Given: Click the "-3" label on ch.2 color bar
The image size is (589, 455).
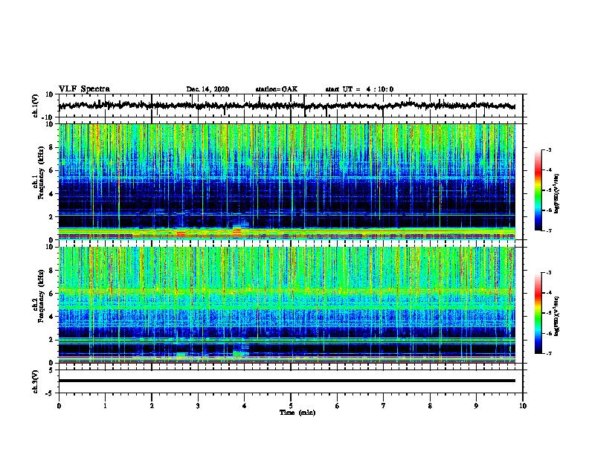Looking at the screenshot, I should [x=549, y=273].
